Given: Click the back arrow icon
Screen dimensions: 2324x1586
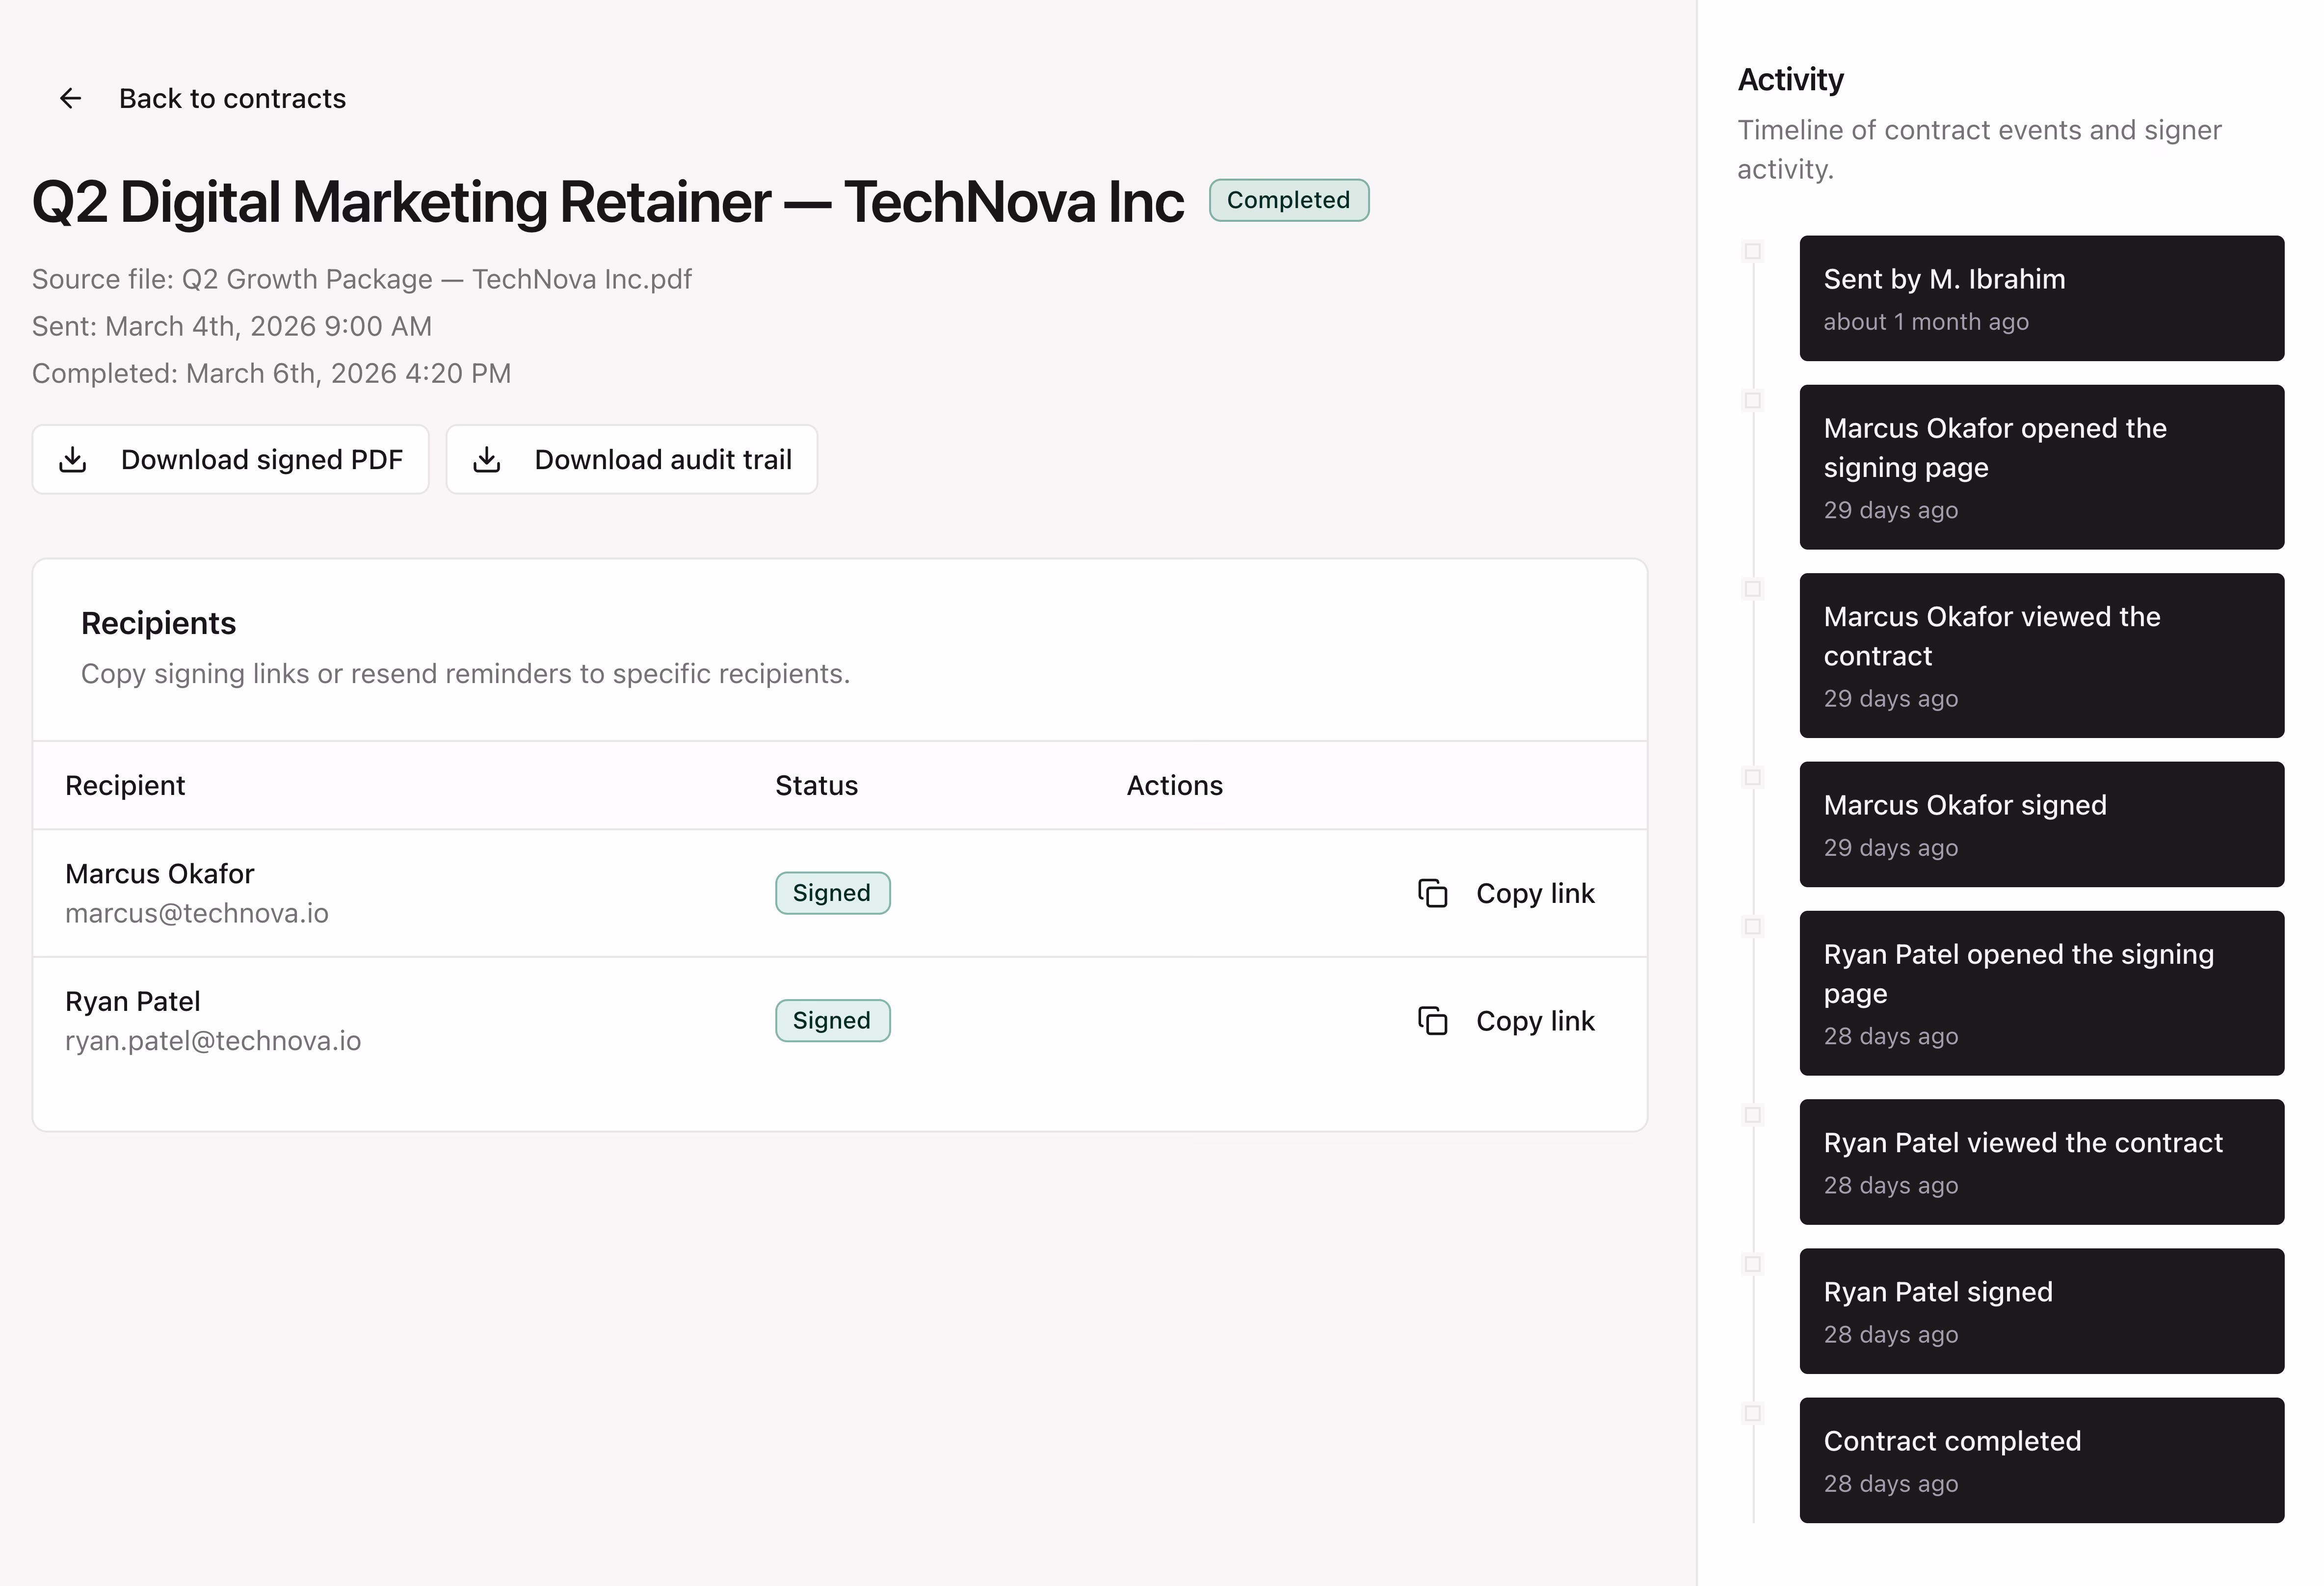Looking at the screenshot, I should (70, 98).
